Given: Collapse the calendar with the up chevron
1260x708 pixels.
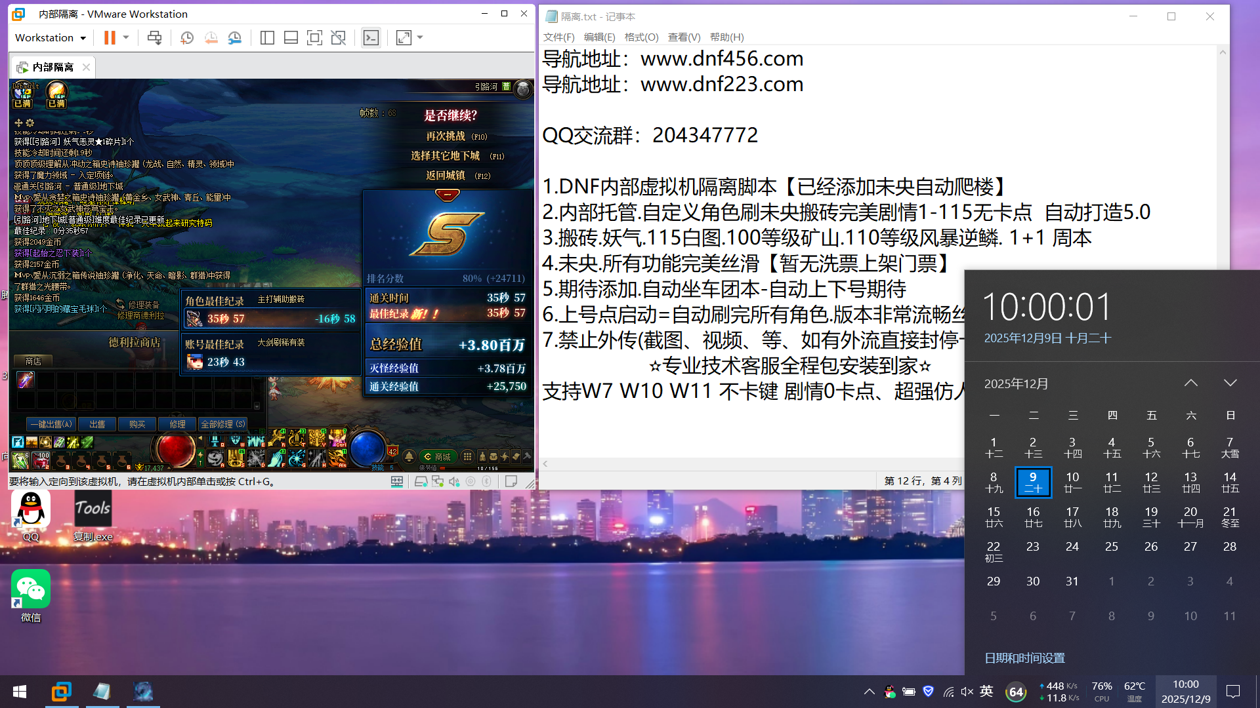Looking at the screenshot, I should point(1191,383).
